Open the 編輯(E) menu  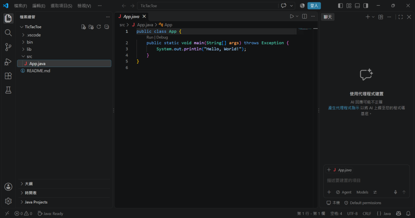(39, 6)
